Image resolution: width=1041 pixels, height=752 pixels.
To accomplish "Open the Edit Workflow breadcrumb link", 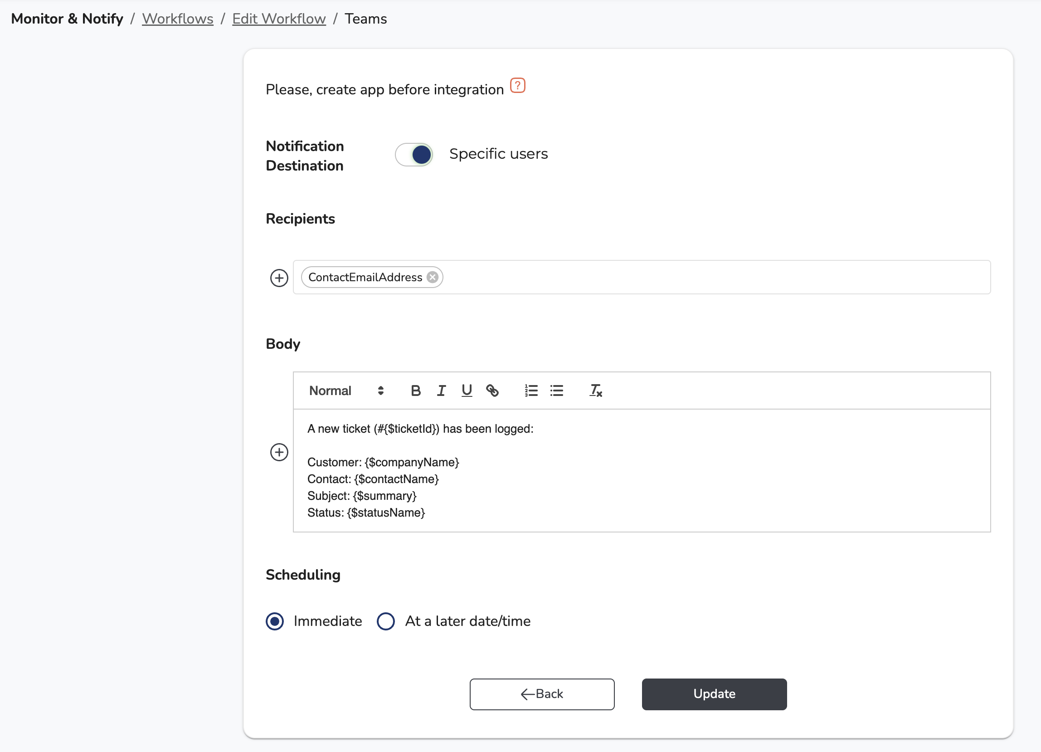I will tap(278, 19).
